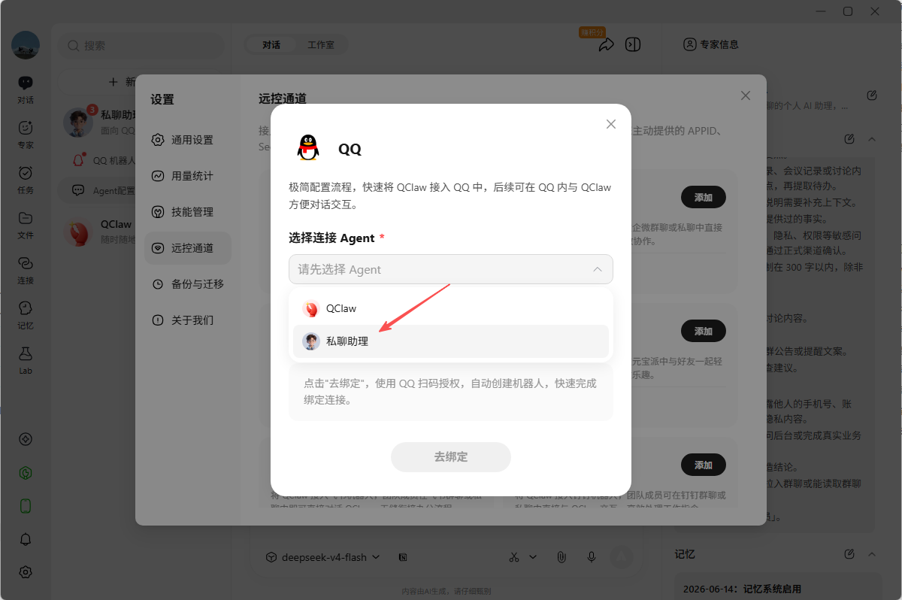Switch to the 对话 tab
This screenshot has height=600, width=902.
[271, 45]
